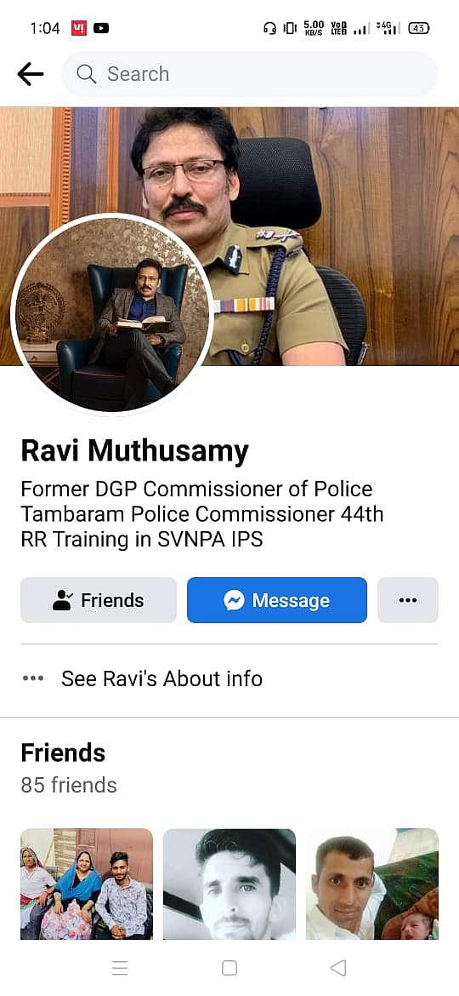459x996 pixels.
Task: Tap the search magnifier icon
Action: coord(86,74)
